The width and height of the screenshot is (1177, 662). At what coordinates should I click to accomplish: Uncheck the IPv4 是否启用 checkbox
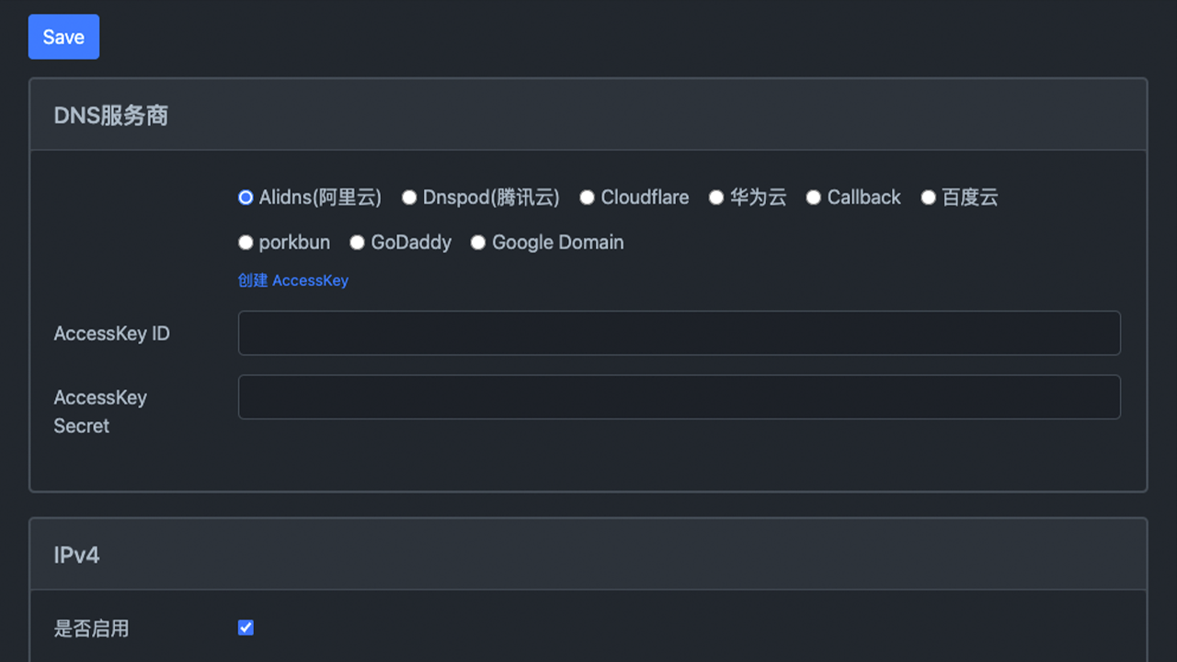click(246, 628)
